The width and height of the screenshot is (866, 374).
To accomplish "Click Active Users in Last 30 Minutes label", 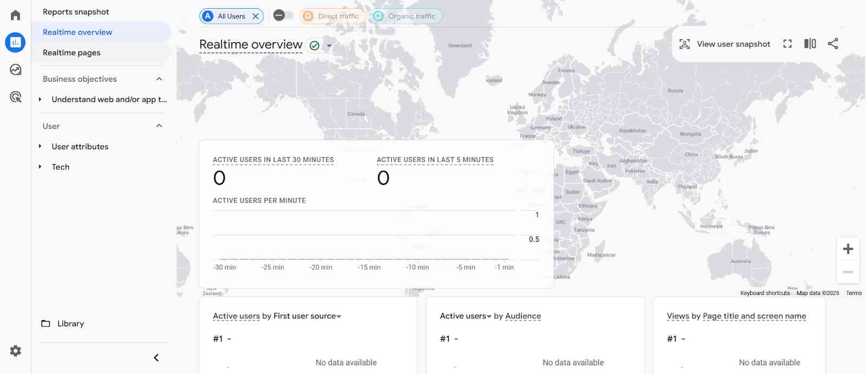I will pos(273,160).
